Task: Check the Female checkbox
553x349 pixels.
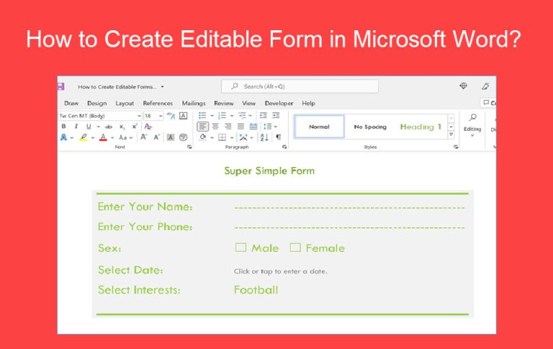Action: coord(295,247)
